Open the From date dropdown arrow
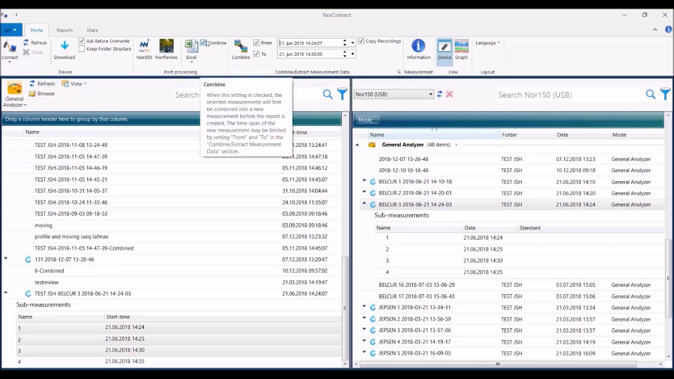 pos(352,43)
